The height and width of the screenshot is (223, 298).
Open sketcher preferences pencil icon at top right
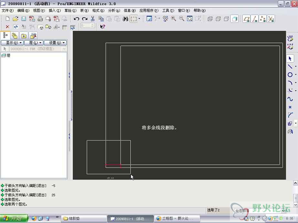[x=290, y=38]
